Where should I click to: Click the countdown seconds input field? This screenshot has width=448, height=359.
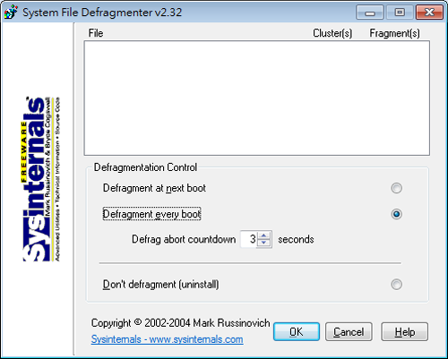pyautogui.click(x=249, y=239)
